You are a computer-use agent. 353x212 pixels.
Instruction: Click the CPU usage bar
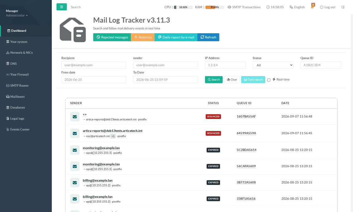click(183, 7)
